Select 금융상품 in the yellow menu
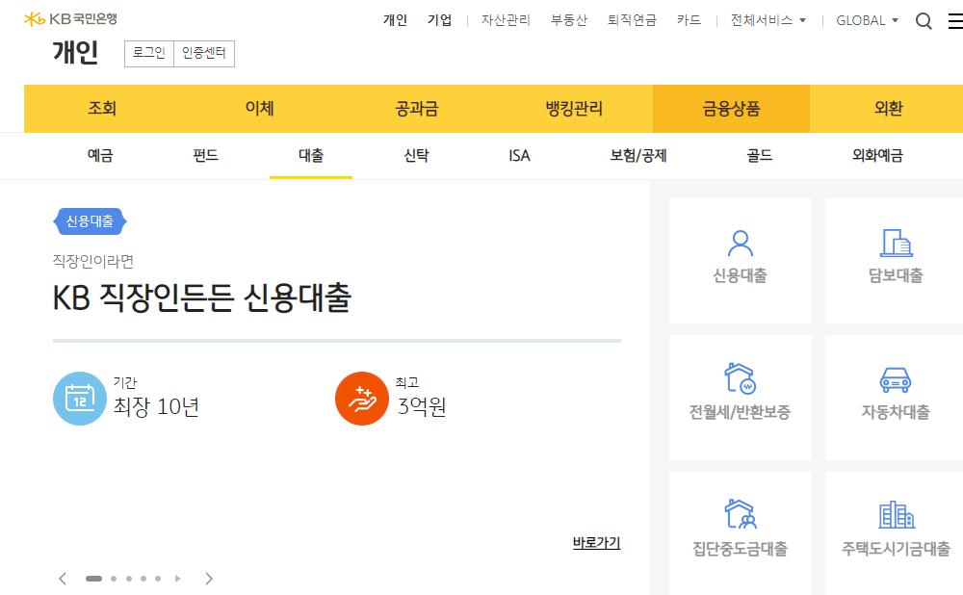Image resolution: width=963 pixels, height=595 pixels. 730,109
